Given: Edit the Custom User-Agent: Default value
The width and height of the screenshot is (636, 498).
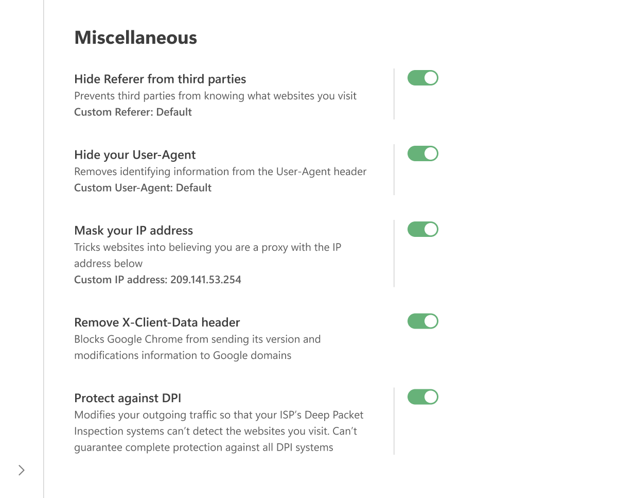Looking at the screenshot, I should coord(143,188).
